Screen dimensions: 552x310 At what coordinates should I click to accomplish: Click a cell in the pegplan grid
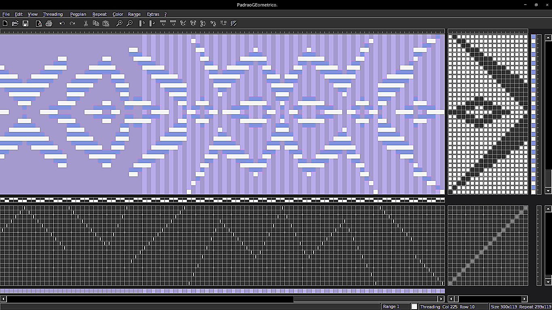tap(488, 114)
